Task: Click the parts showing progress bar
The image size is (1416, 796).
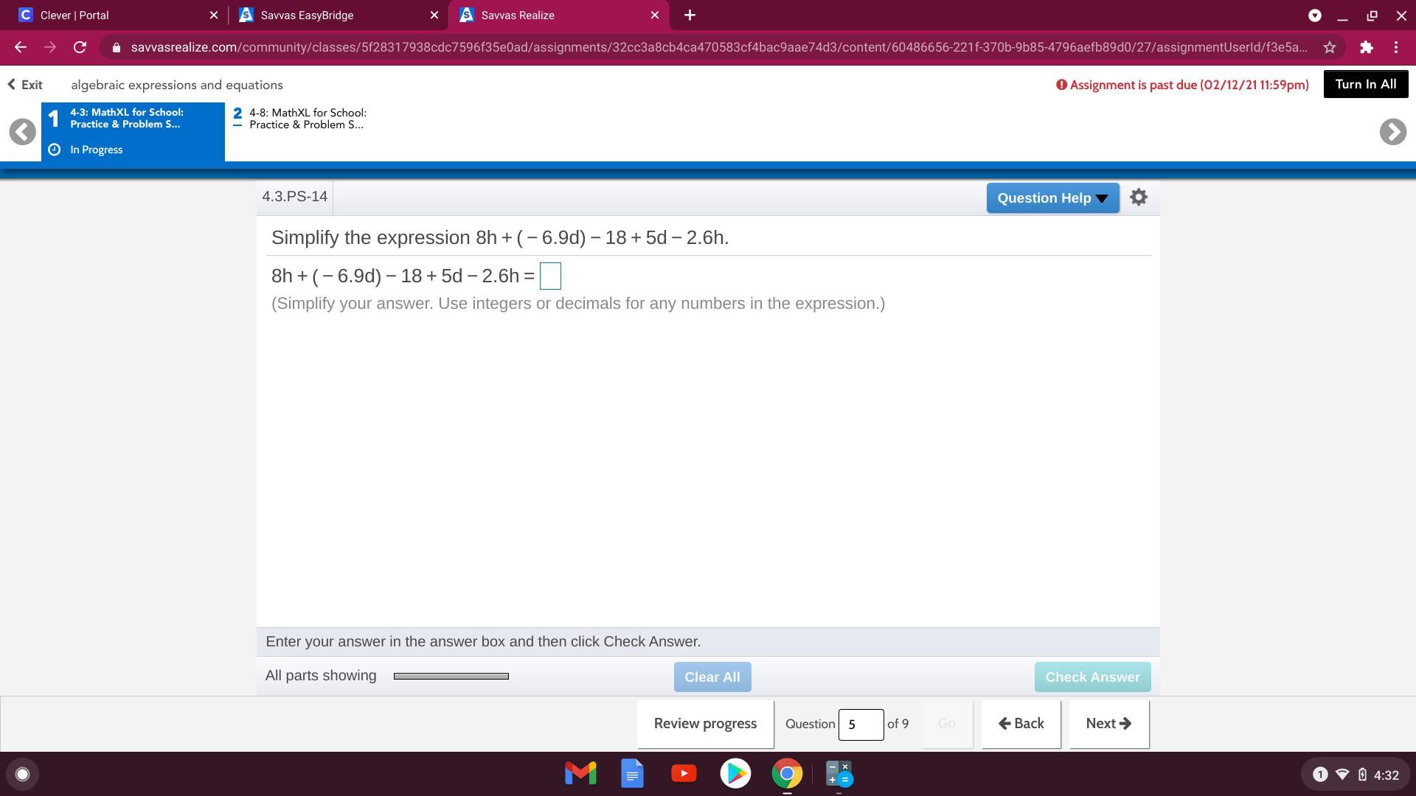Action: 451,677
